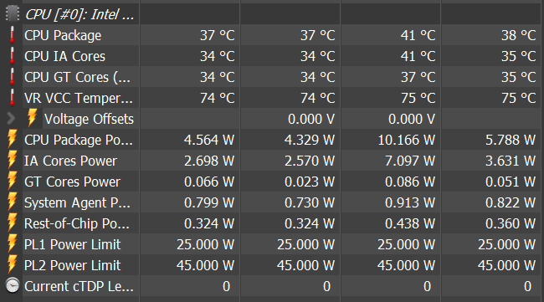
Task: Click CPU Package Power value 4.564 W
Action: (x=209, y=140)
